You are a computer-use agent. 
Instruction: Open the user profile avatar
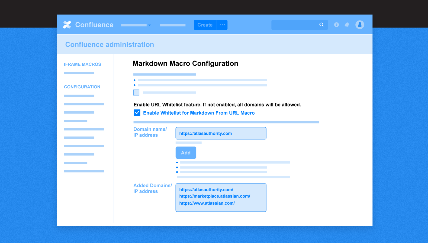pos(360,25)
